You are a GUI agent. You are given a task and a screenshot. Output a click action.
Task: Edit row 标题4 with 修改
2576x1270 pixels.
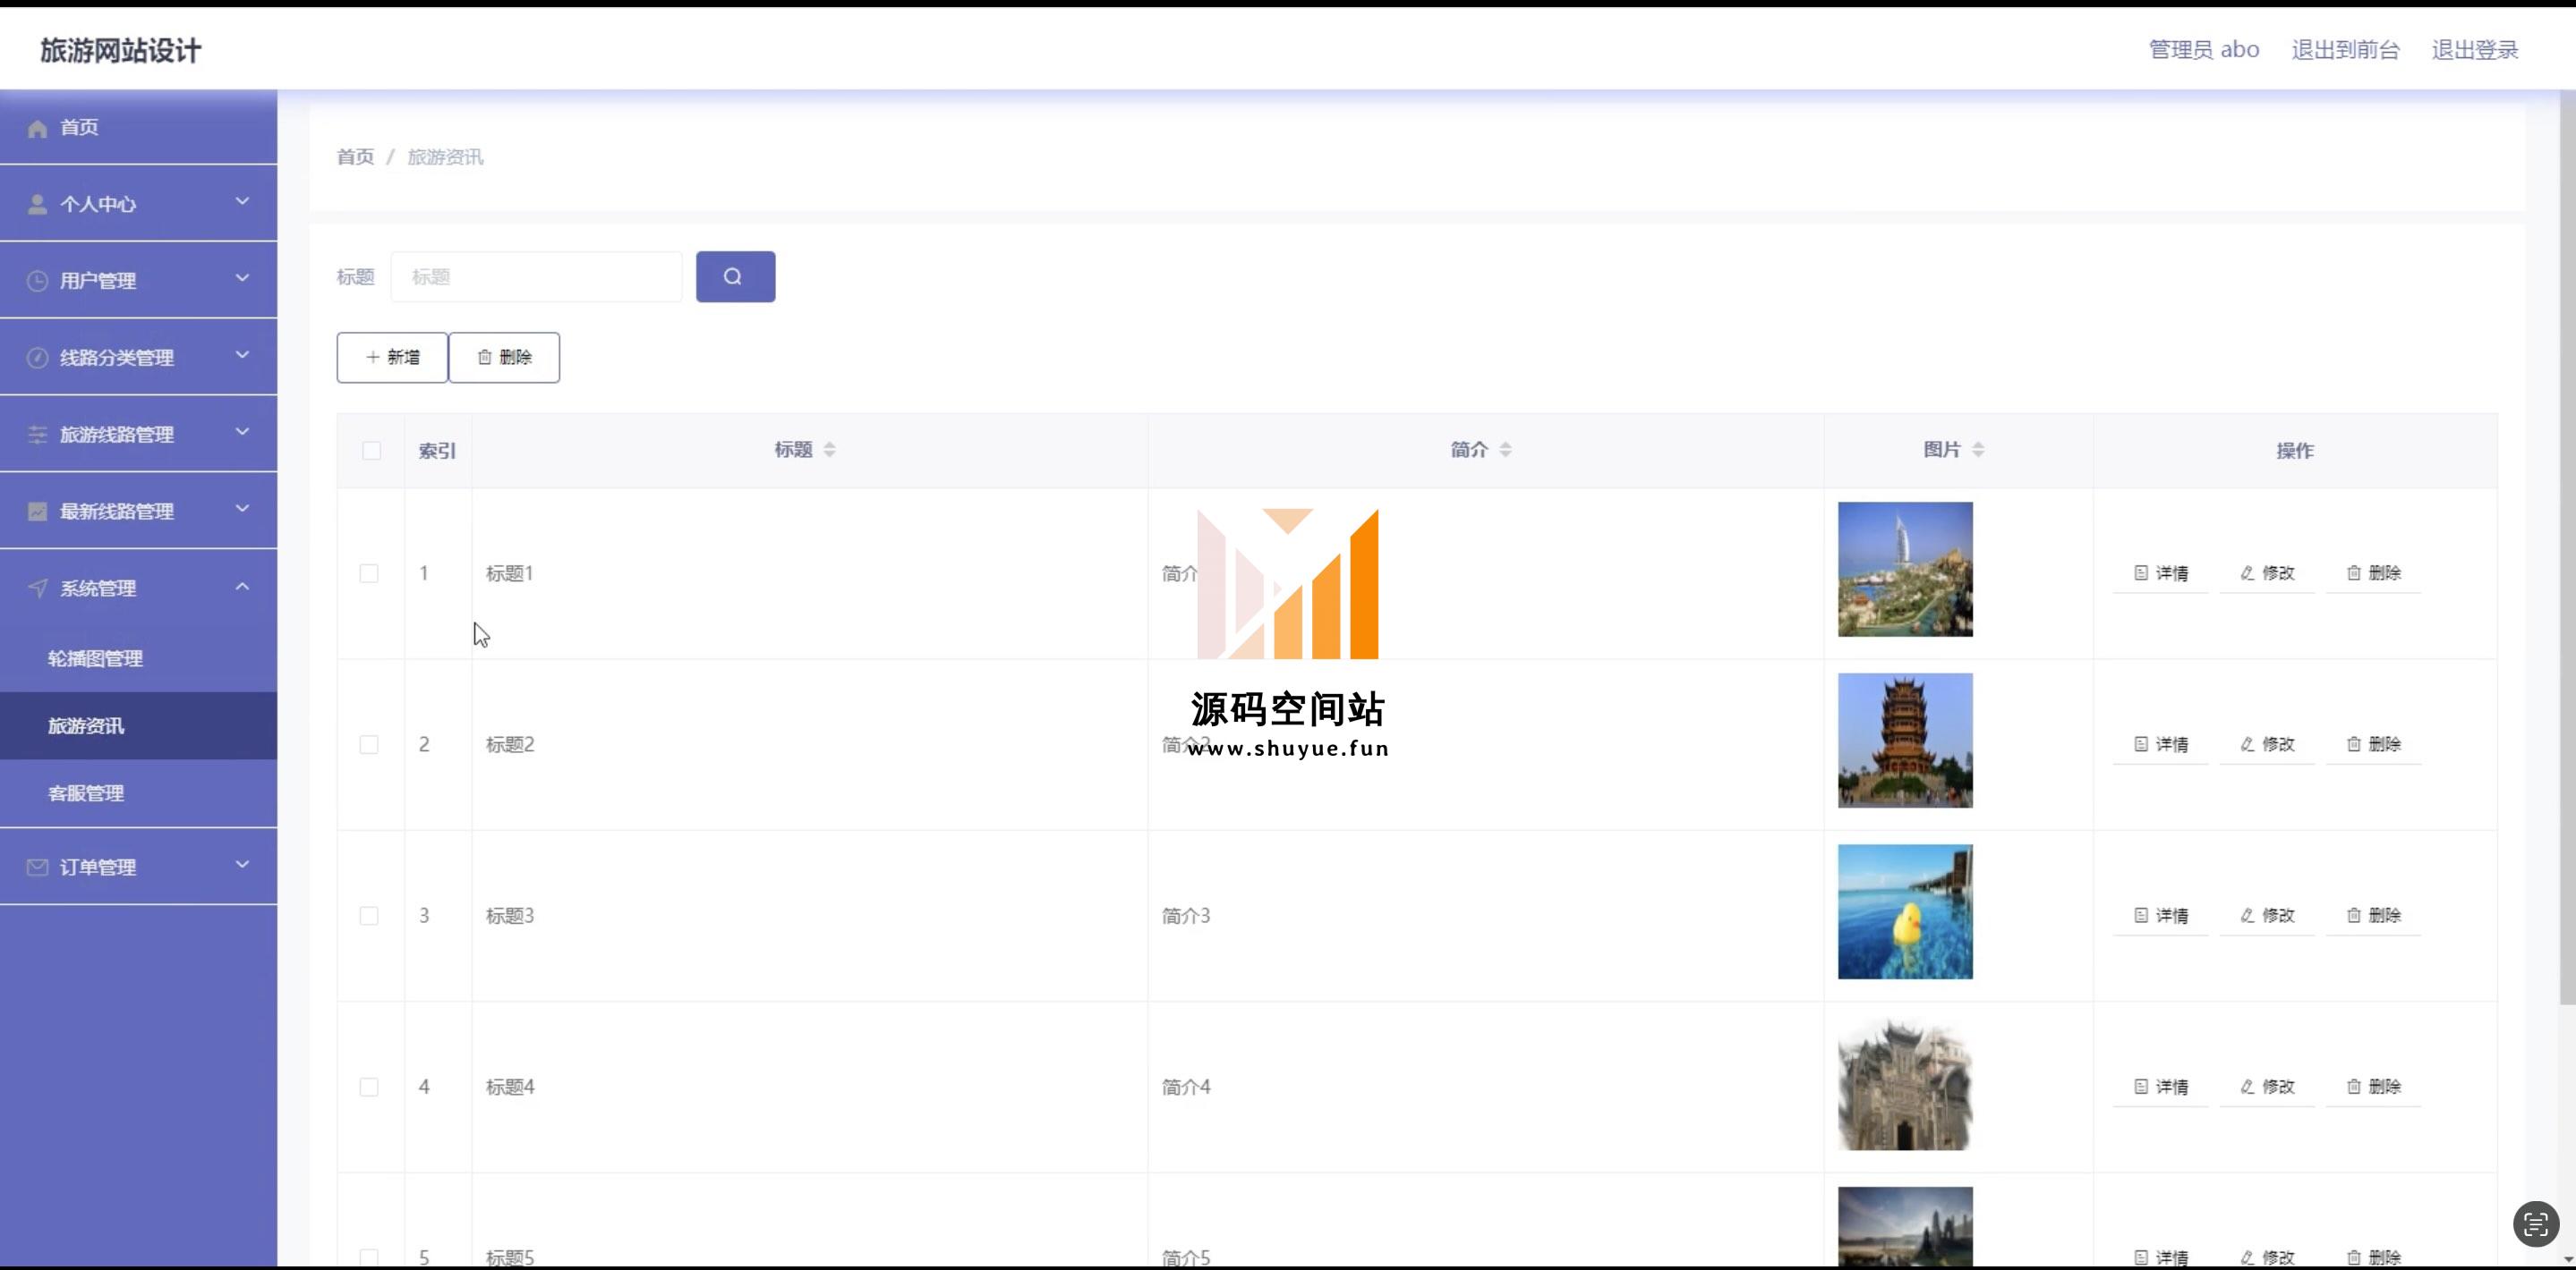click(x=2267, y=1086)
